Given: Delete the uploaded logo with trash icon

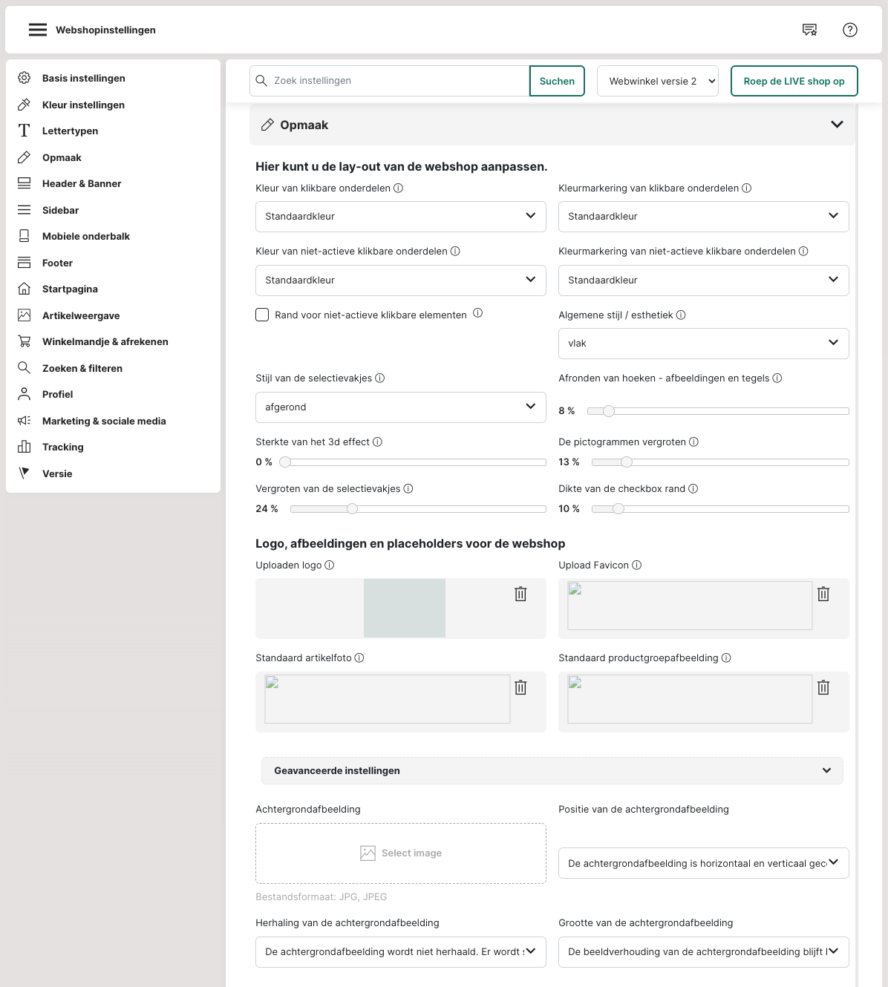Looking at the screenshot, I should [520, 594].
